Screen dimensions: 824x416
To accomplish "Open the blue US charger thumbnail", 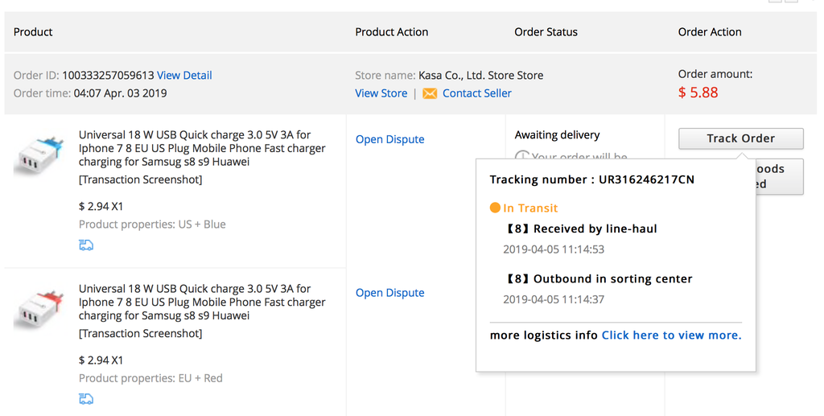I will click(39, 155).
